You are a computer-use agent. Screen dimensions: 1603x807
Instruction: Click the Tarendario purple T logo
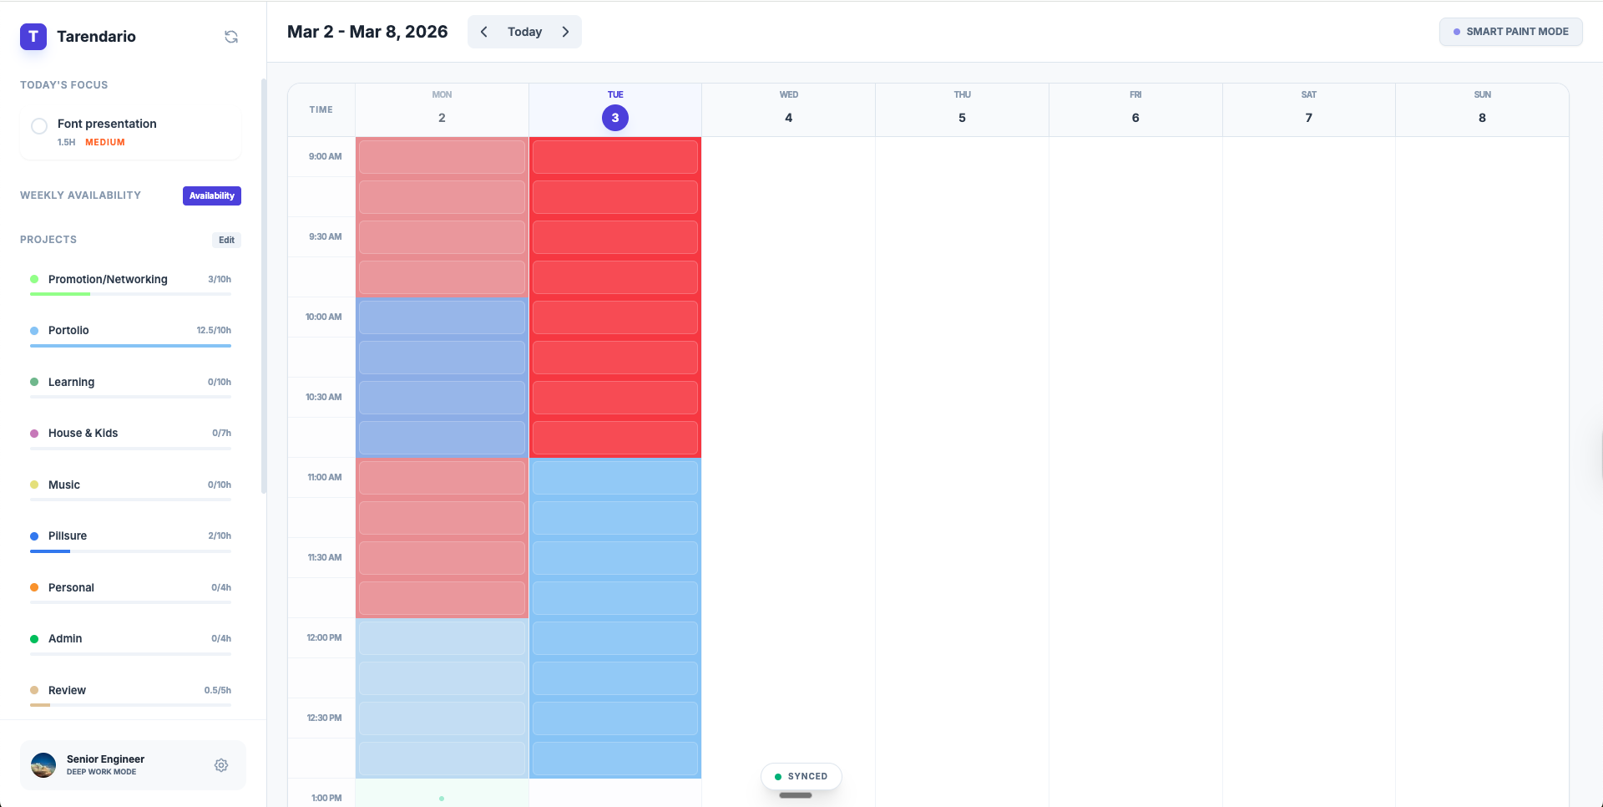coord(33,37)
